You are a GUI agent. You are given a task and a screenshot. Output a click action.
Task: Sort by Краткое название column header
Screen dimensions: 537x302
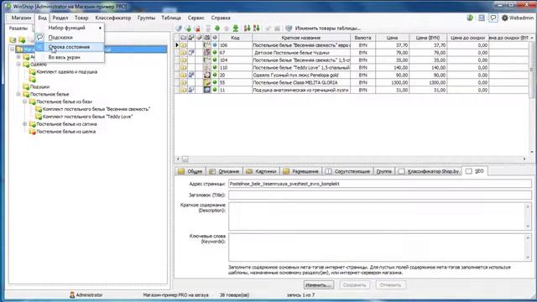301,38
